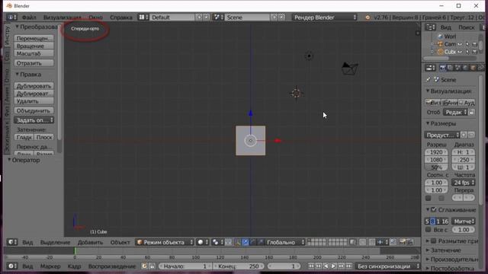Open the timeline editor type icon

12,266
